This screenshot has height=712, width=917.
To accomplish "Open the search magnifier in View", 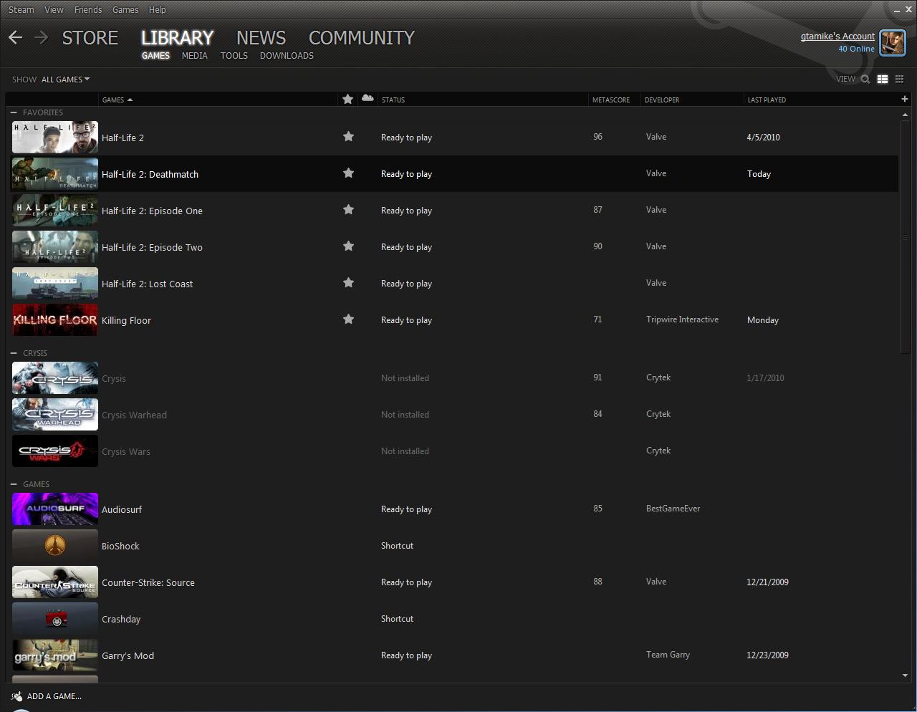I will coord(865,80).
